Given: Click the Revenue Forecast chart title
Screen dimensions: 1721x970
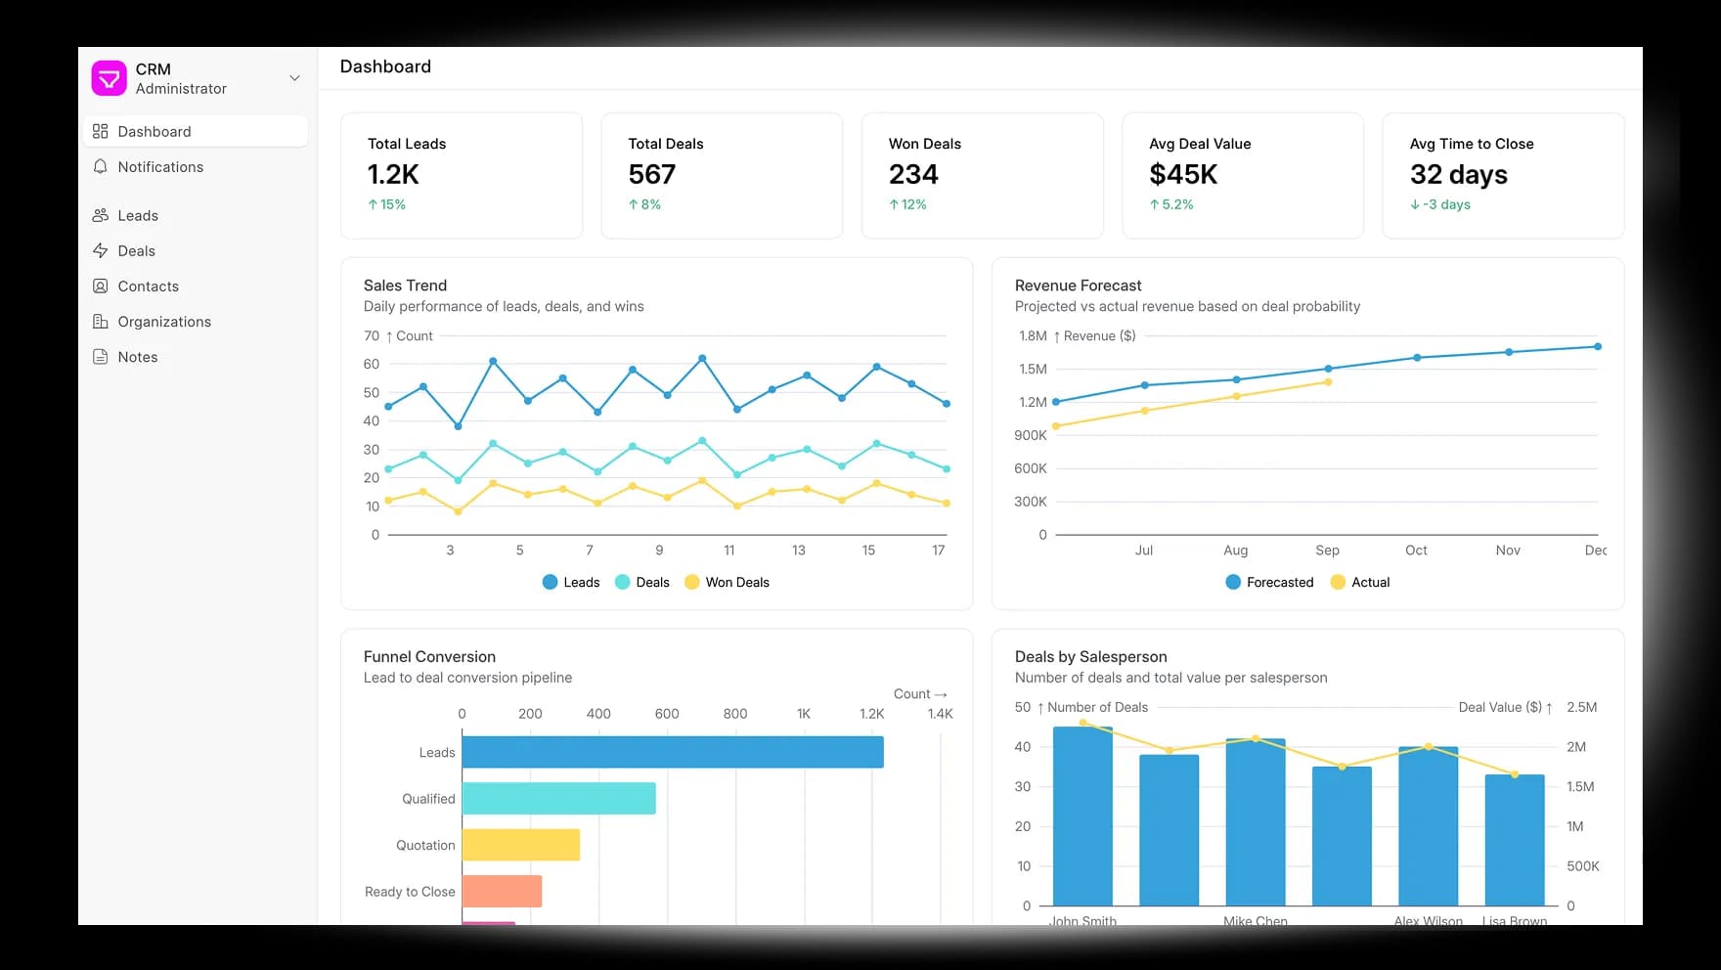Looking at the screenshot, I should tap(1078, 286).
